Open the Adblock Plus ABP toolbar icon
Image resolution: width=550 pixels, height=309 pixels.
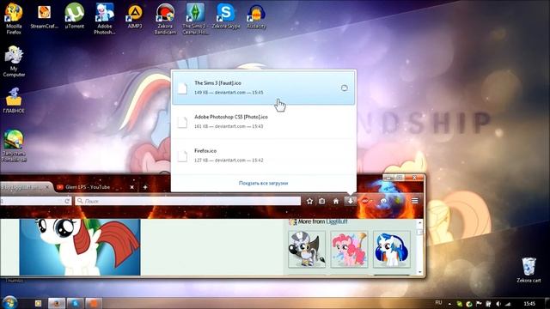tap(364, 201)
